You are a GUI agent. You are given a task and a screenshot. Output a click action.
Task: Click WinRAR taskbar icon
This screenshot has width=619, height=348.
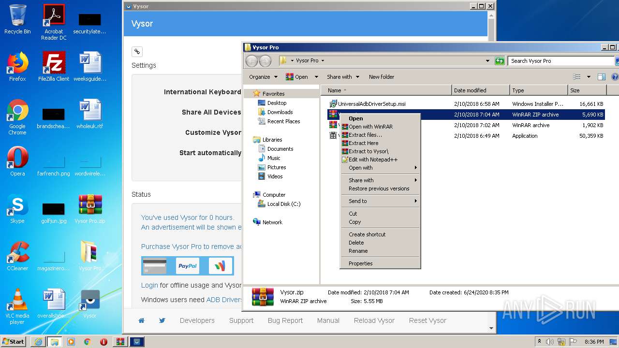pyautogui.click(x=119, y=342)
